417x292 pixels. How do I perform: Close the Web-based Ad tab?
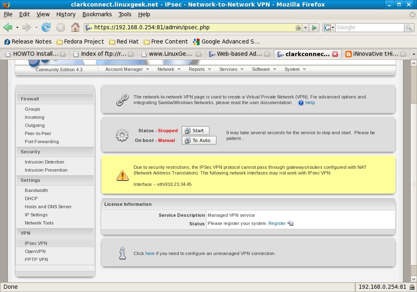(267, 54)
